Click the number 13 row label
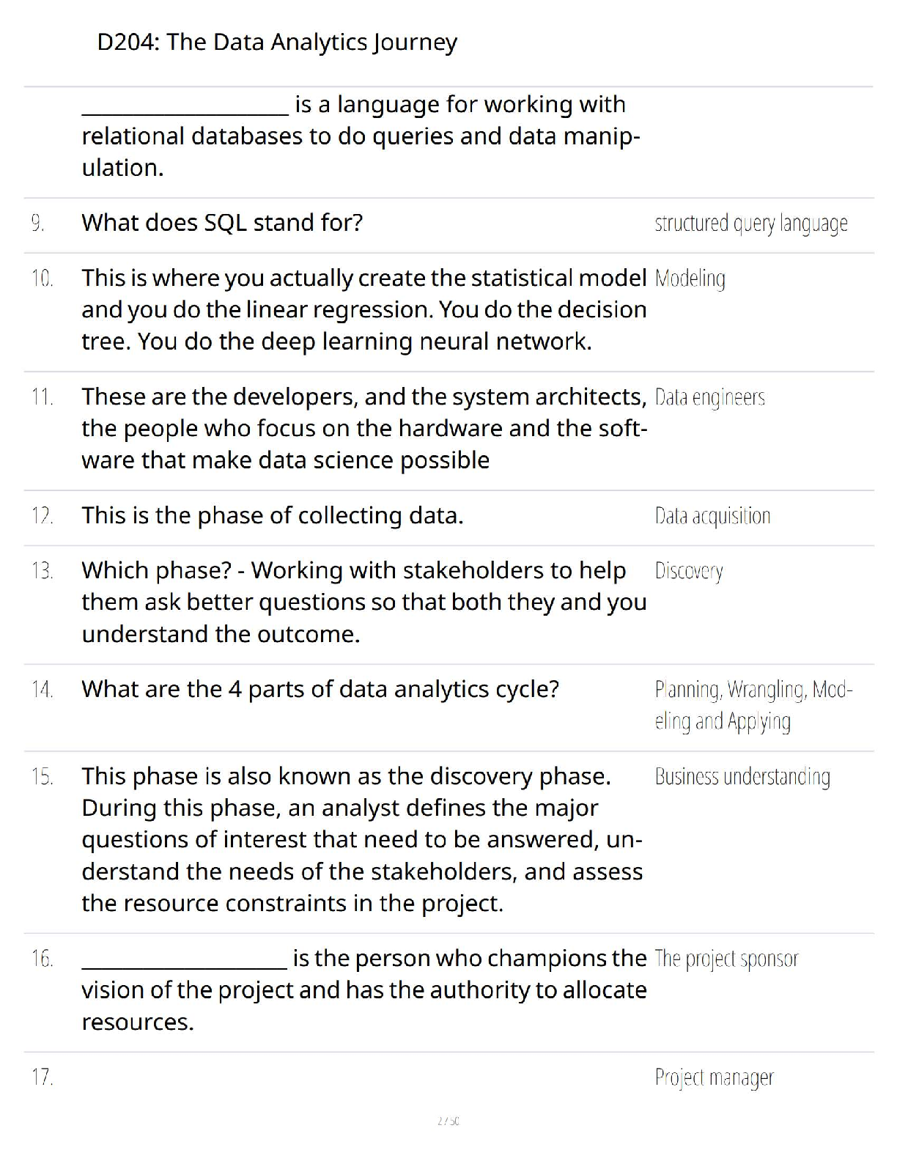Image resolution: width=897 pixels, height=1161 pixels. pyautogui.click(x=42, y=570)
